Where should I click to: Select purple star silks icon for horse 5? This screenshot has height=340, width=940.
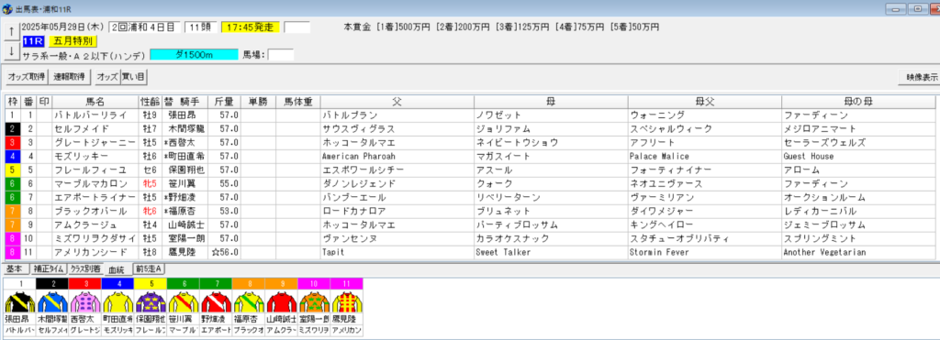pos(150,302)
